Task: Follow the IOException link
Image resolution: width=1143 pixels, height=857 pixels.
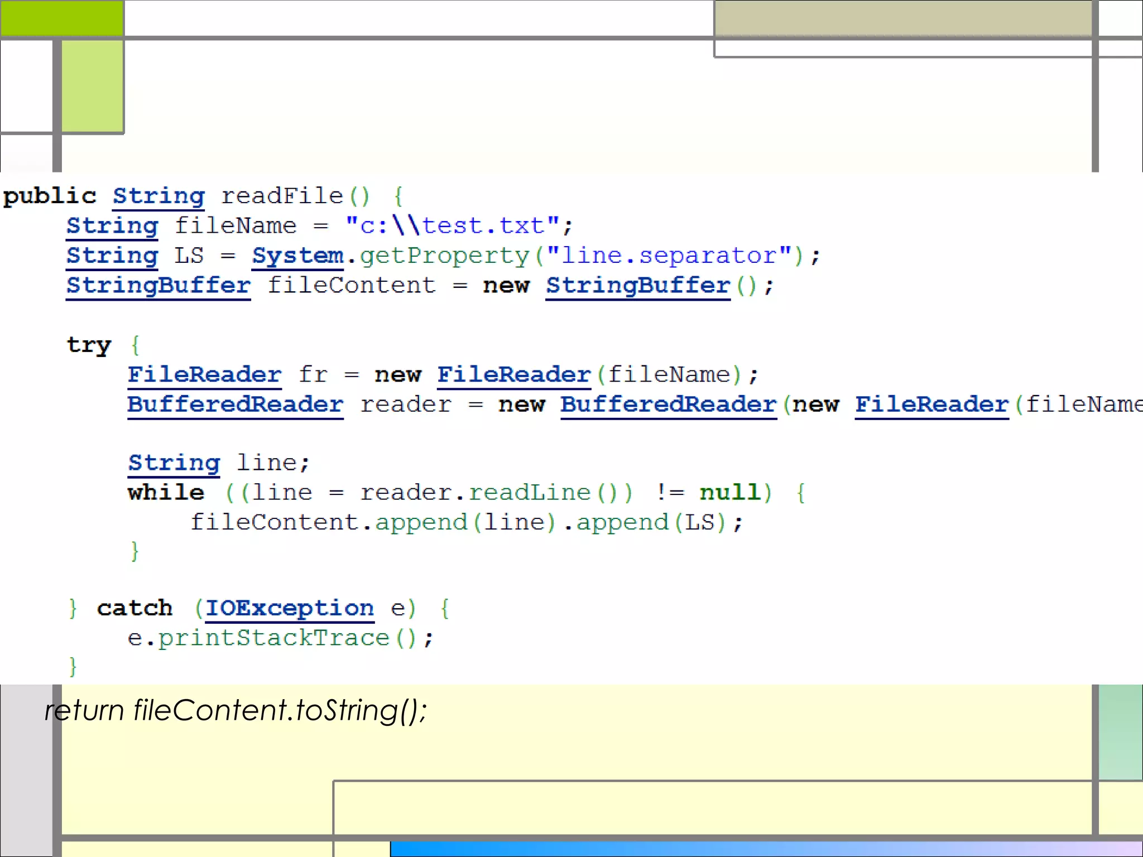Action: pyautogui.click(x=289, y=608)
